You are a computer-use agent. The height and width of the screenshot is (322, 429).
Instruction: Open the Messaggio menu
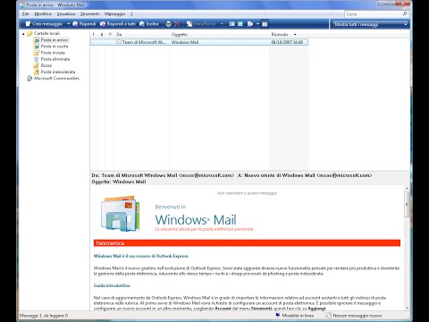click(114, 14)
